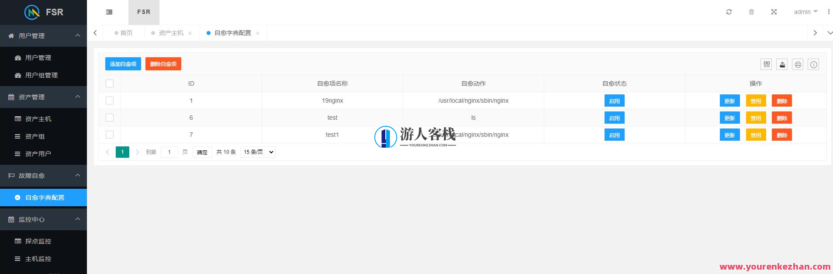Toggle the sidebar collapse menu icon
833x274 pixels.
point(109,12)
